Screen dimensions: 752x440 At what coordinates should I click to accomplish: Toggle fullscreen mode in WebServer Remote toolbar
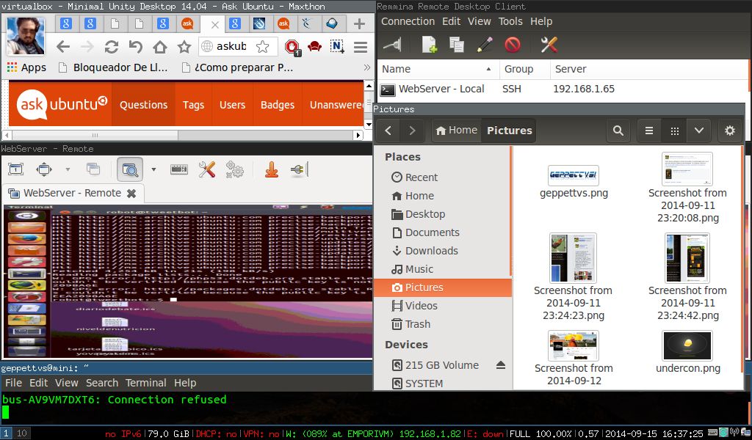click(43, 169)
